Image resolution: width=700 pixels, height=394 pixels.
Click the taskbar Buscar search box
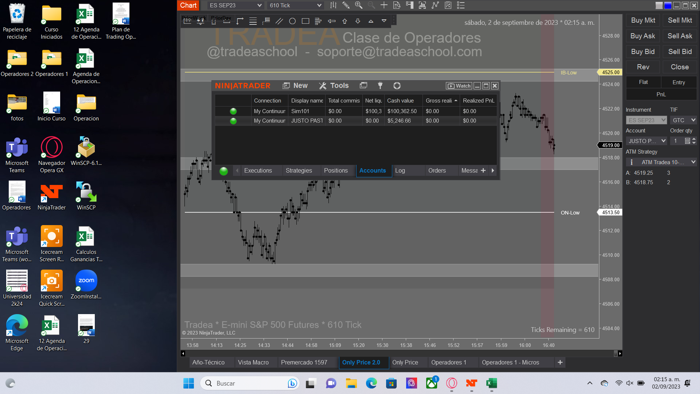pyautogui.click(x=249, y=383)
